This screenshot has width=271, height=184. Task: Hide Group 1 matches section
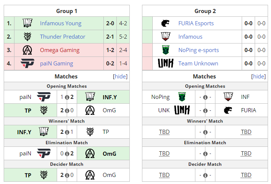pyautogui.click(x=120, y=77)
